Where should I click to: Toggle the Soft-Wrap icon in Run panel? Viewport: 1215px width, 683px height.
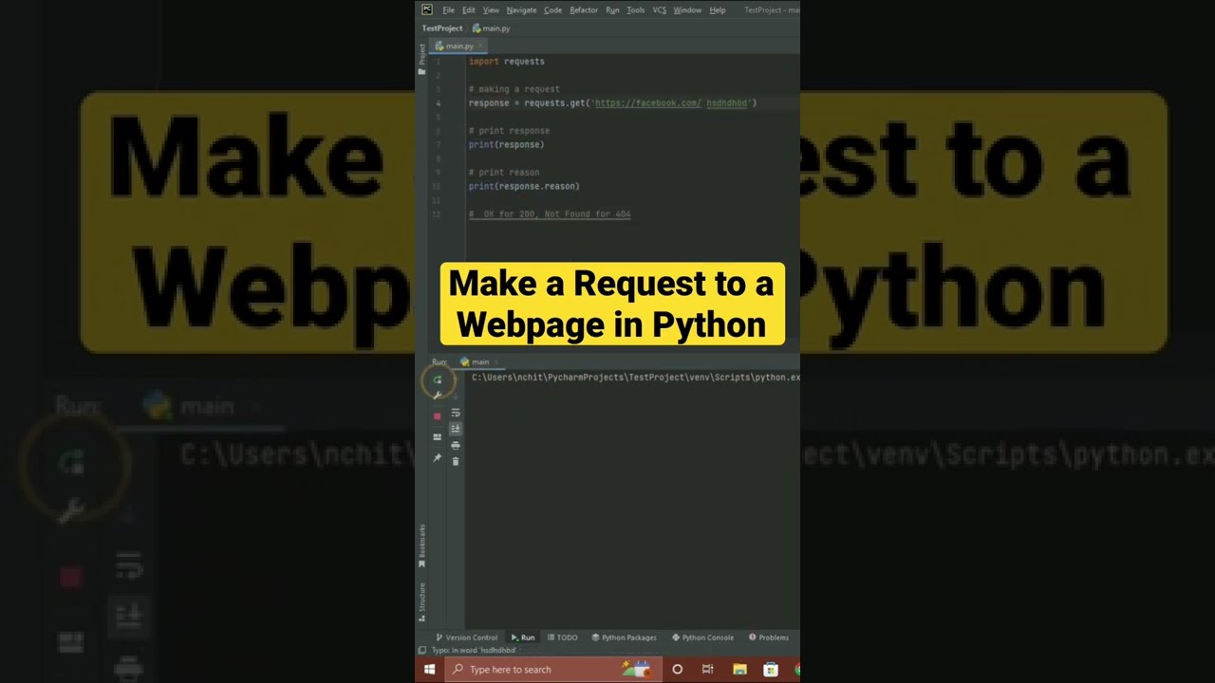click(x=456, y=413)
